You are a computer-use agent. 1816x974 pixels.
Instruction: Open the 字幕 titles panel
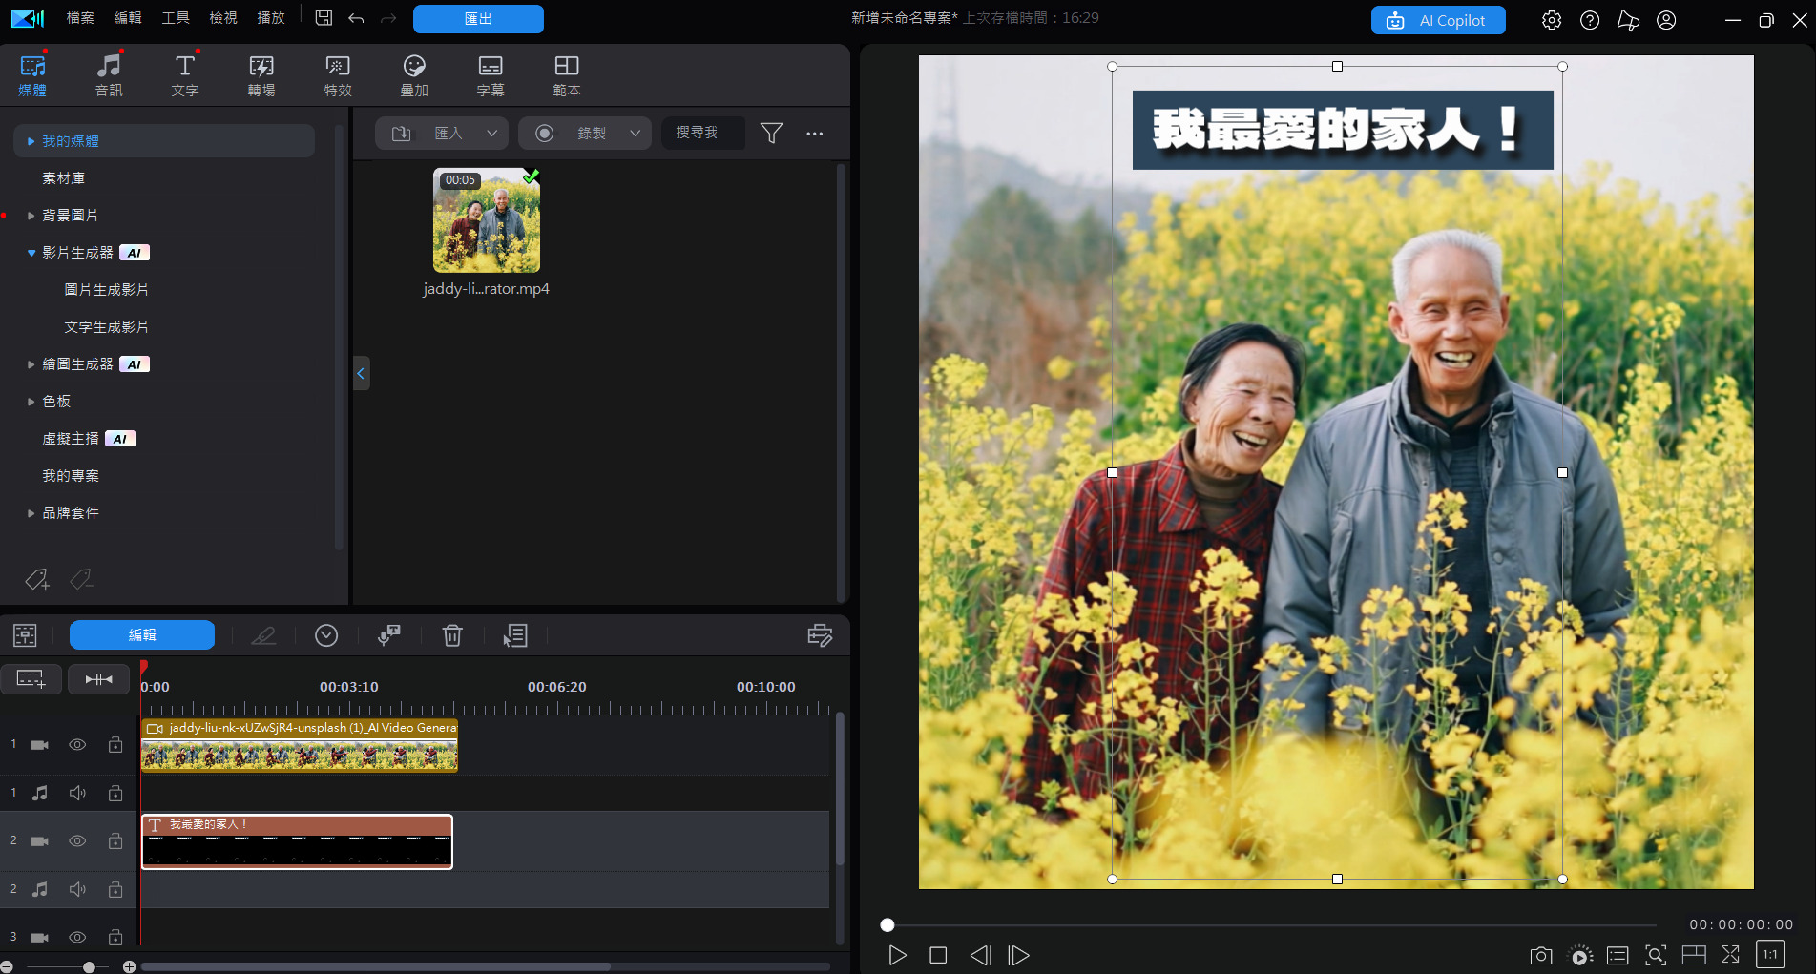(x=491, y=74)
